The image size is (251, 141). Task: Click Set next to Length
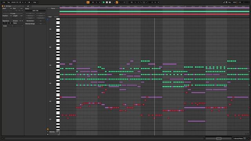click(21, 16)
